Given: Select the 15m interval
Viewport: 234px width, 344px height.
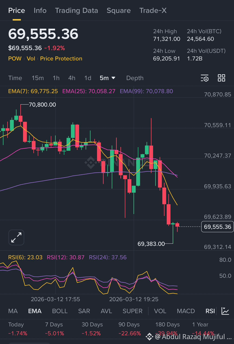Looking at the screenshot, I should (38, 78).
